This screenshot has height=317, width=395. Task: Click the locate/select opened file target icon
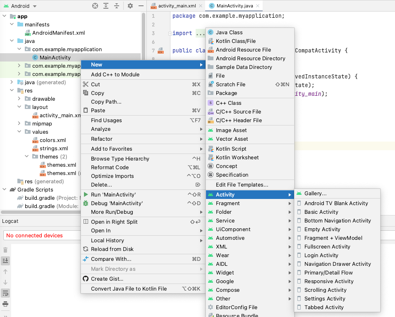click(95, 6)
